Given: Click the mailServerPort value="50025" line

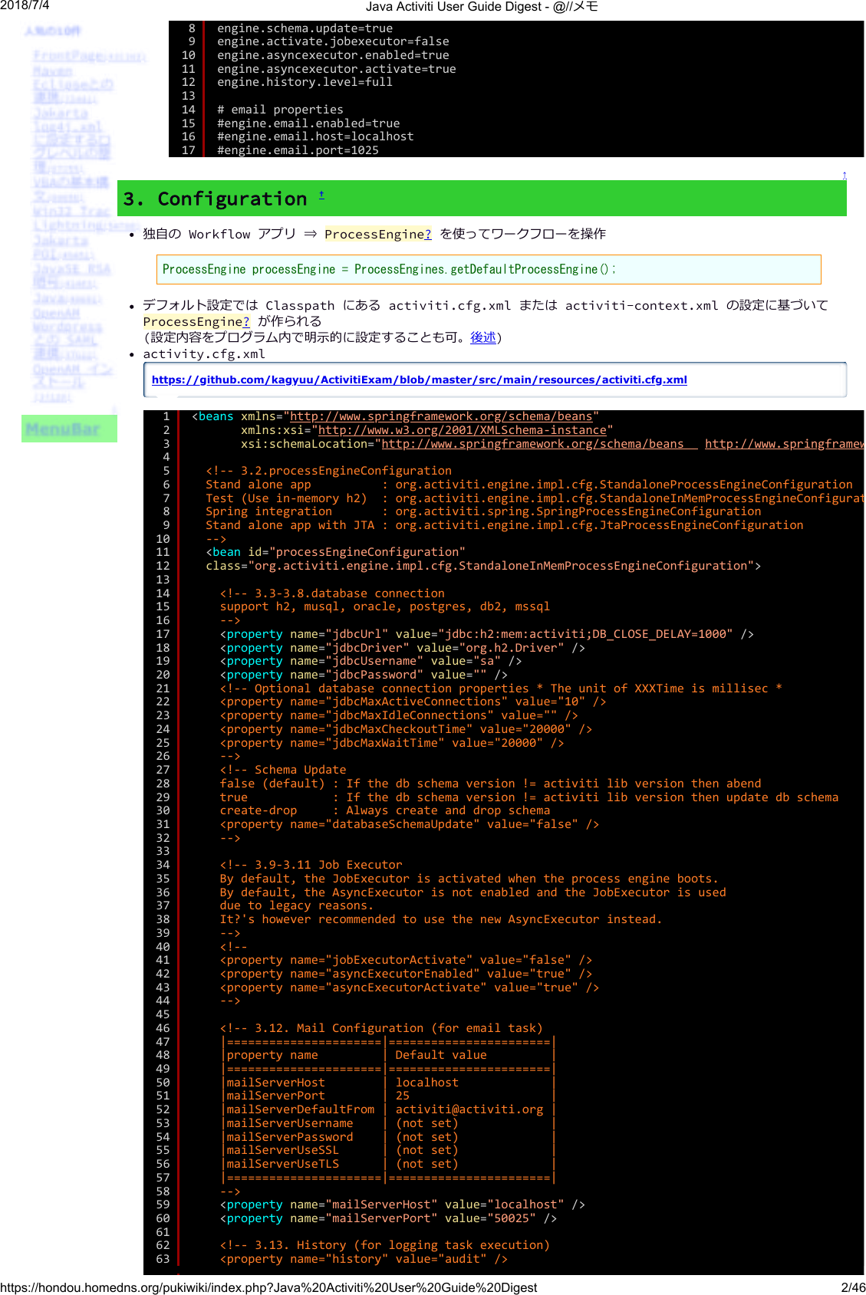Looking at the screenshot, I should pos(388,1218).
